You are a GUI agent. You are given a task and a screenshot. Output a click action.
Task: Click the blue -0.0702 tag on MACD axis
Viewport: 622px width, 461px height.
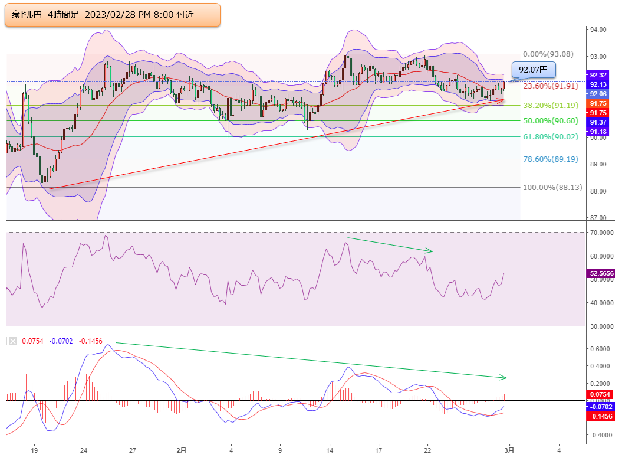[600, 407]
